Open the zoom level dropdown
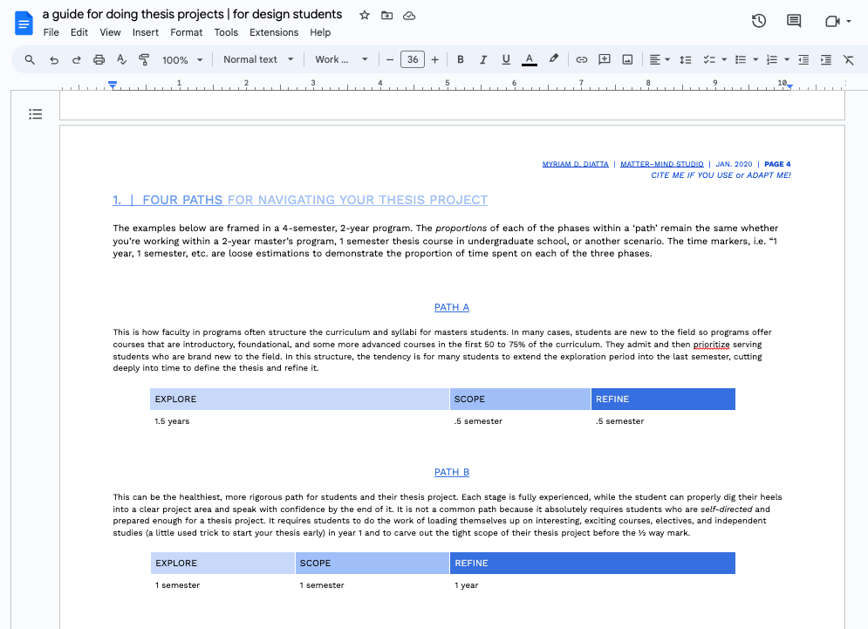This screenshot has height=629, width=868. pyautogui.click(x=182, y=59)
